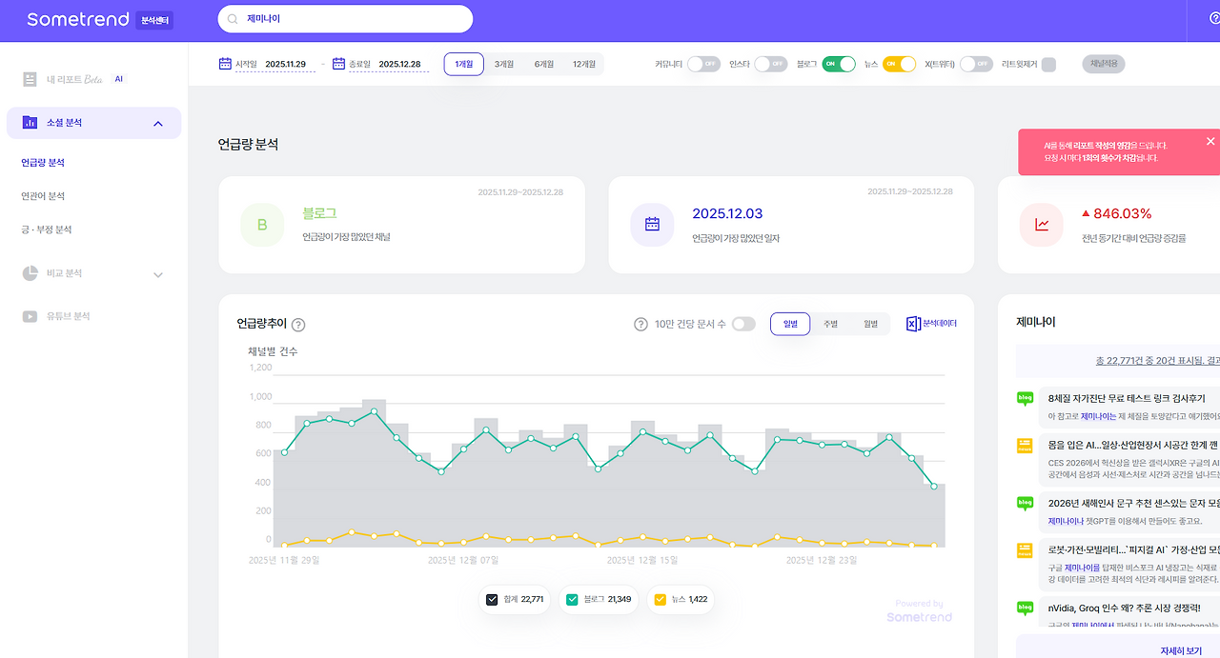Toggle 10만 건당 문서 수 switch

click(743, 324)
